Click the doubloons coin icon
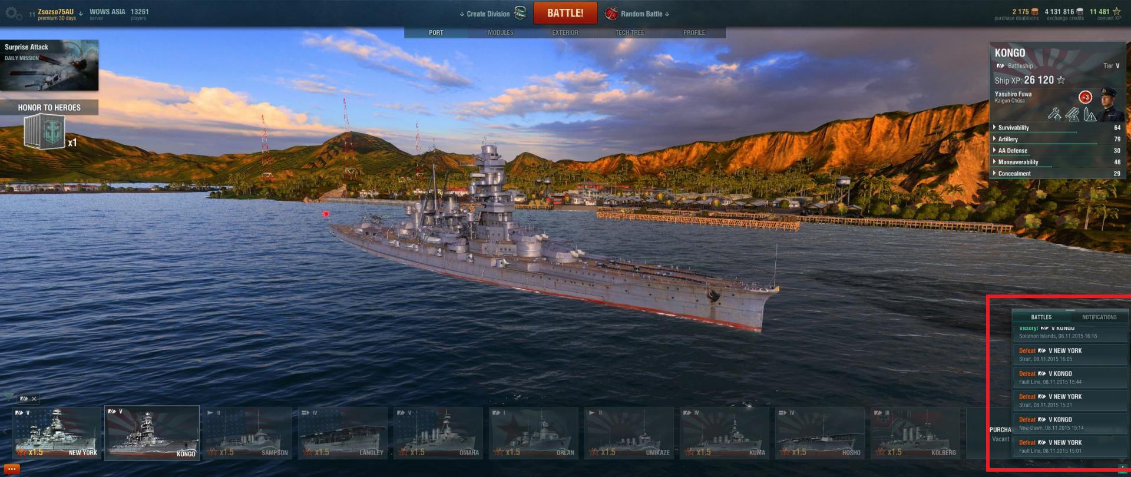 click(1034, 12)
